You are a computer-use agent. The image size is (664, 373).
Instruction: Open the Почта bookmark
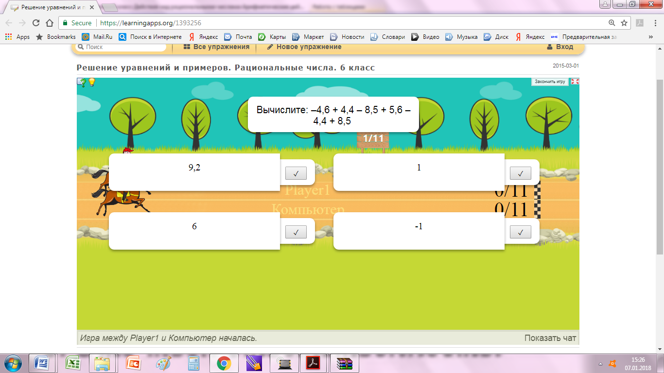[x=238, y=37]
